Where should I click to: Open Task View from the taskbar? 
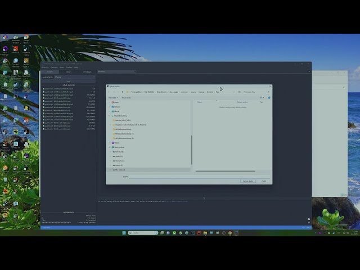pyautogui.click(x=162, y=233)
